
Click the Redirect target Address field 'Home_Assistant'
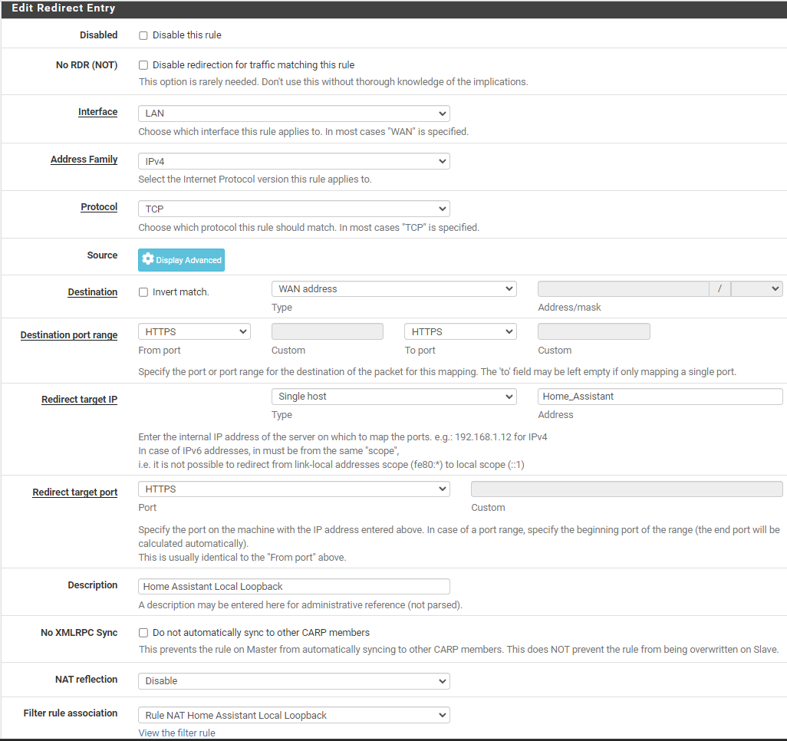(x=660, y=397)
